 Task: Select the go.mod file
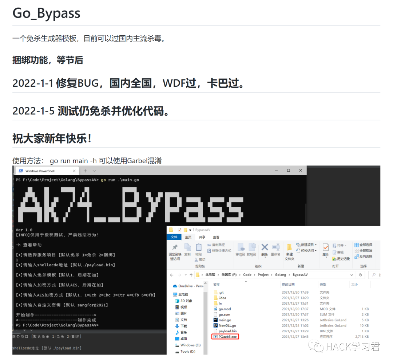[x=222, y=309]
